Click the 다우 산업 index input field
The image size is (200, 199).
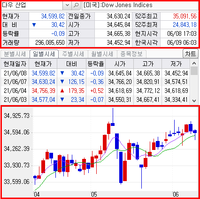point(32,6)
